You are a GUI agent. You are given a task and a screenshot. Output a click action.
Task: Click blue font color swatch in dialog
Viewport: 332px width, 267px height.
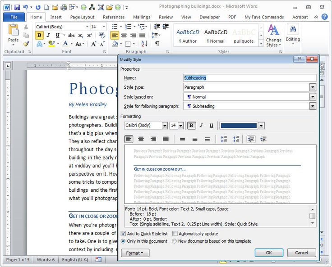(239, 126)
